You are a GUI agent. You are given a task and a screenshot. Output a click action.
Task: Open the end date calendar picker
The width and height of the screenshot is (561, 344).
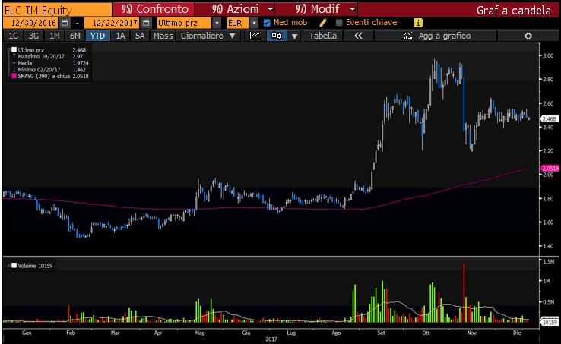click(x=146, y=23)
